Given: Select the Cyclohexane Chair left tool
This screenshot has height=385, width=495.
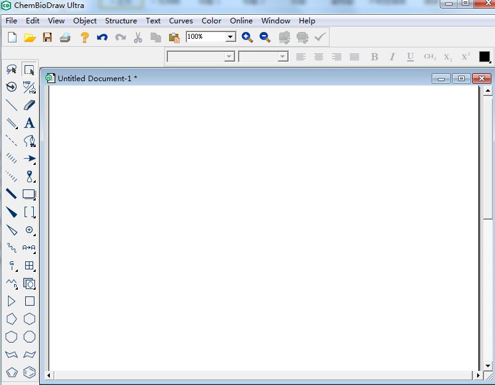Looking at the screenshot, I should click(x=12, y=355).
